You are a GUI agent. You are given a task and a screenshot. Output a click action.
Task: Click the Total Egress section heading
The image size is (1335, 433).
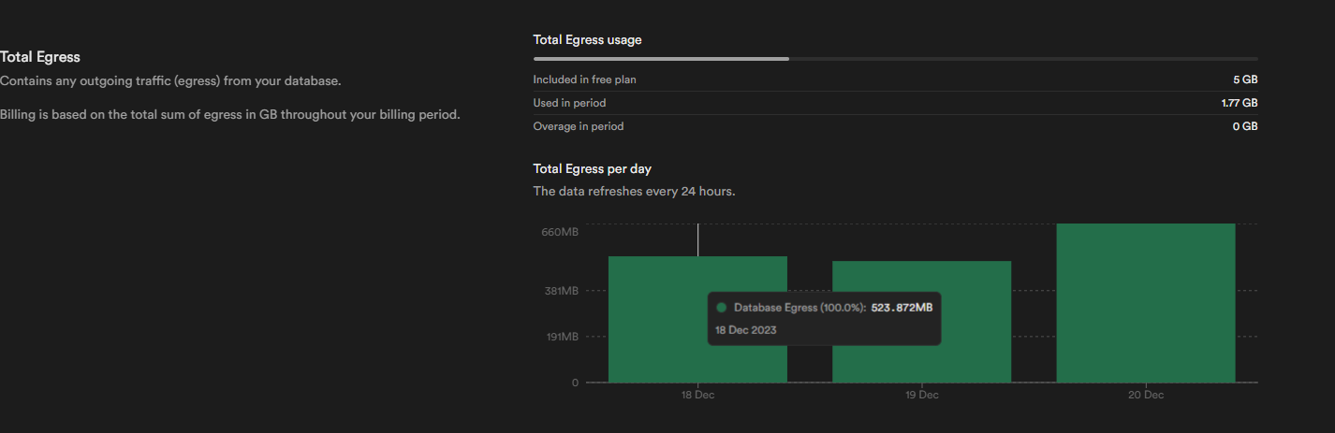click(40, 57)
